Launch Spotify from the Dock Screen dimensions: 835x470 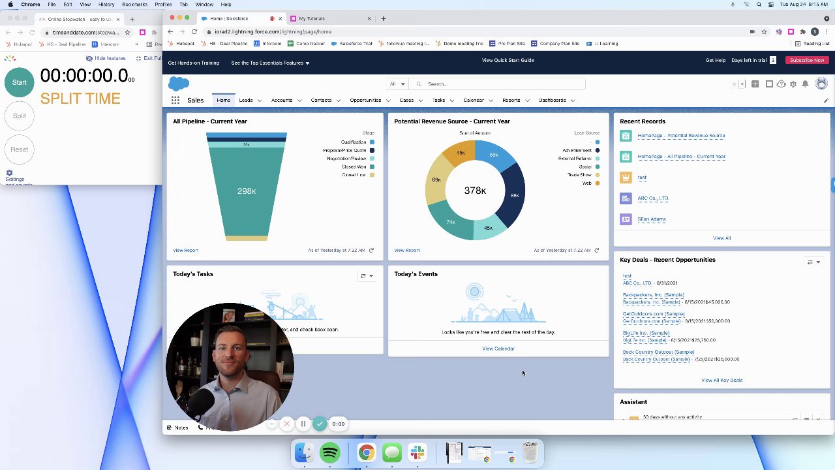click(330, 452)
